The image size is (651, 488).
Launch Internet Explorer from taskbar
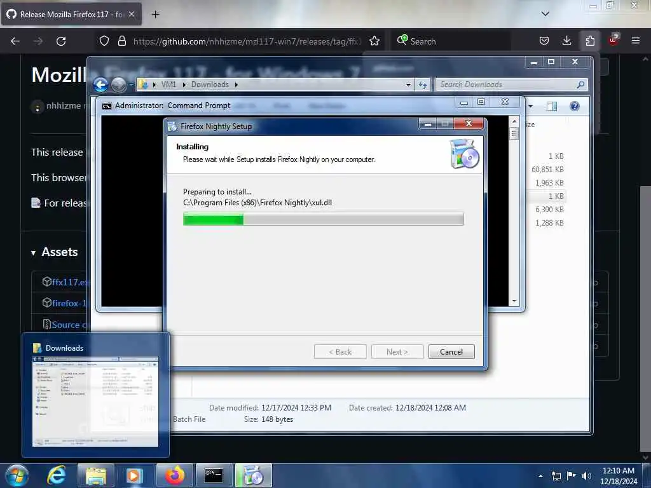pyautogui.click(x=57, y=475)
